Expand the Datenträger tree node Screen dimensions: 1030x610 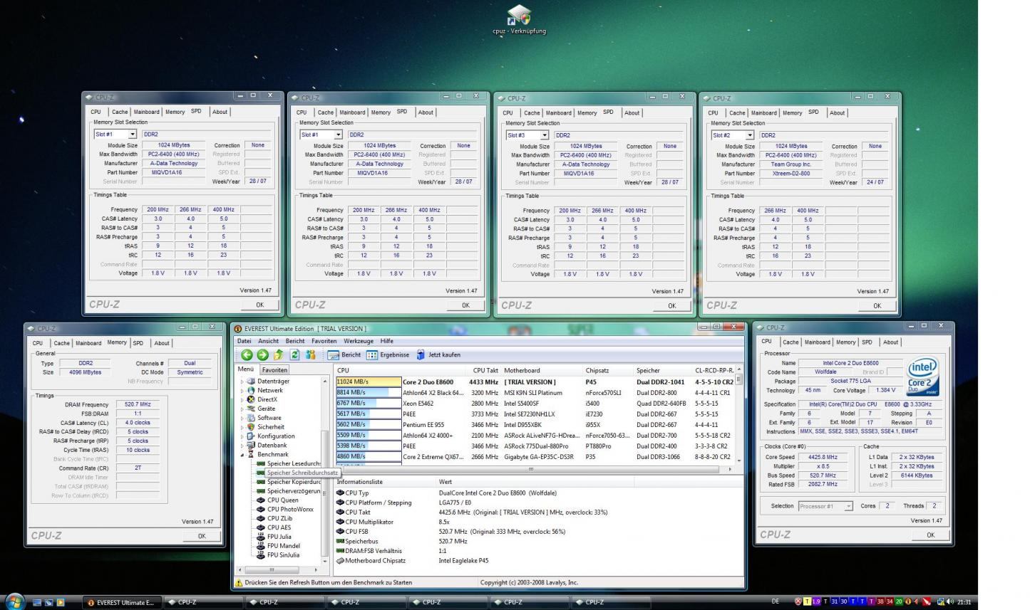242,382
